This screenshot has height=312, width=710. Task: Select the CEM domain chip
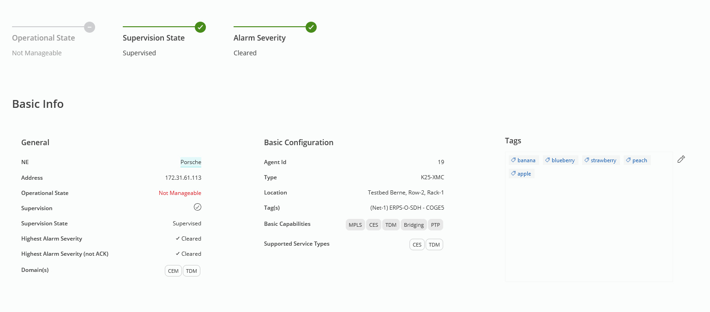pos(173,271)
